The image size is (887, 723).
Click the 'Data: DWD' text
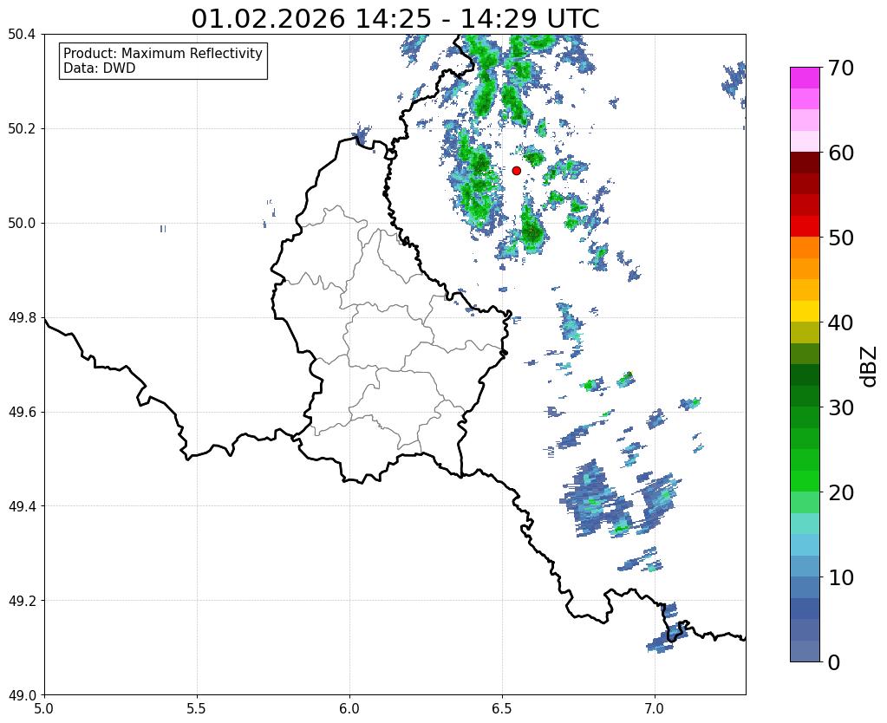[x=100, y=68]
